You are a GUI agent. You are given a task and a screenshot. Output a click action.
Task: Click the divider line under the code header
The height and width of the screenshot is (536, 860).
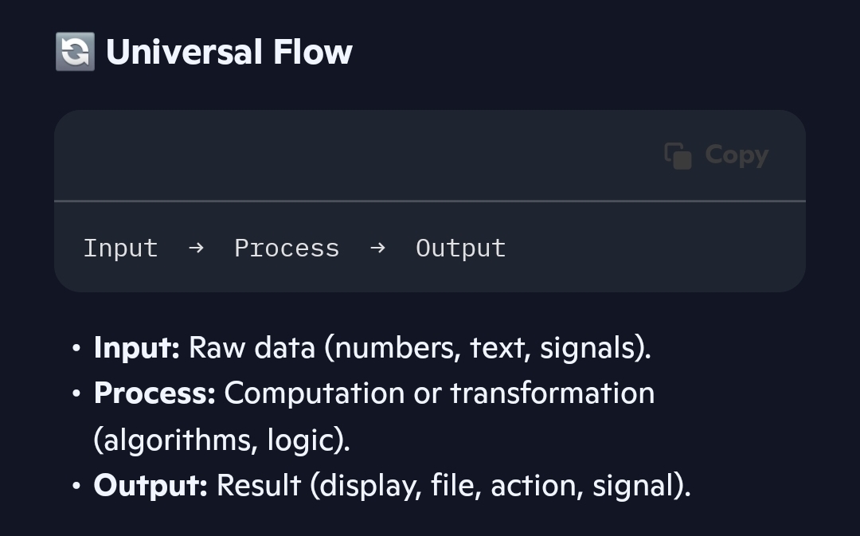(x=430, y=201)
